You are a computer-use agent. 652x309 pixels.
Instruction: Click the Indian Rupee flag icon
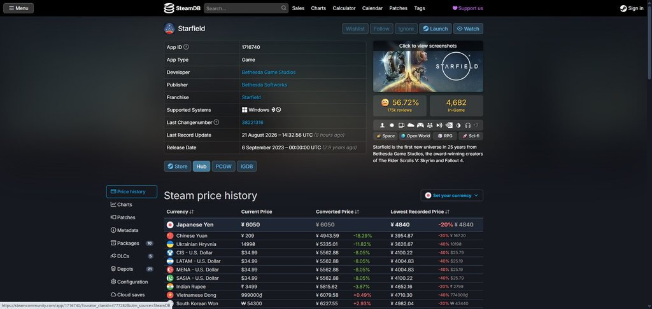pyautogui.click(x=169, y=287)
